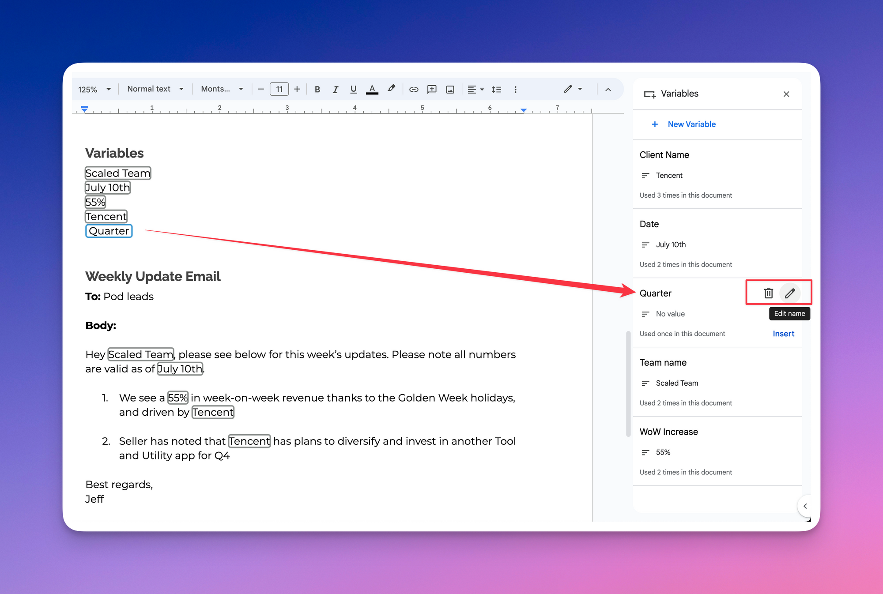Click the Tencent chip after 'driven by'
Image resolution: width=883 pixels, height=594 pixels.
213,412
